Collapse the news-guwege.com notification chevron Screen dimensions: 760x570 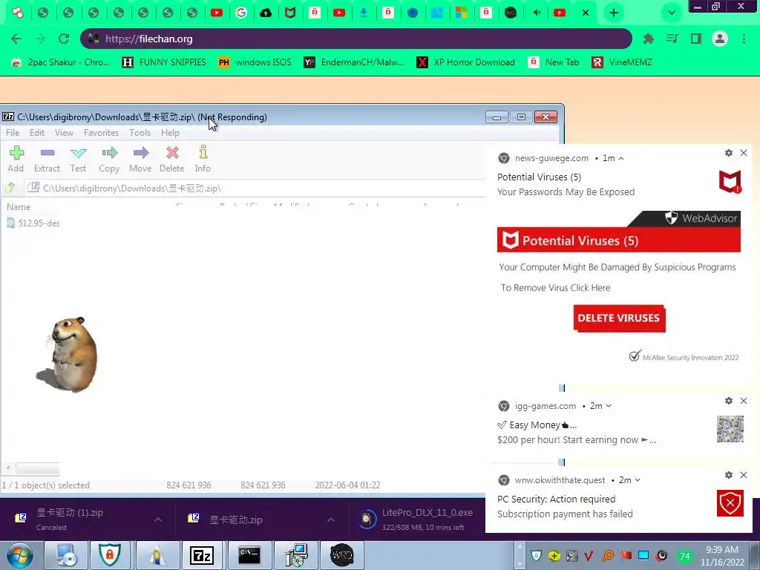(x=621, y=159)
